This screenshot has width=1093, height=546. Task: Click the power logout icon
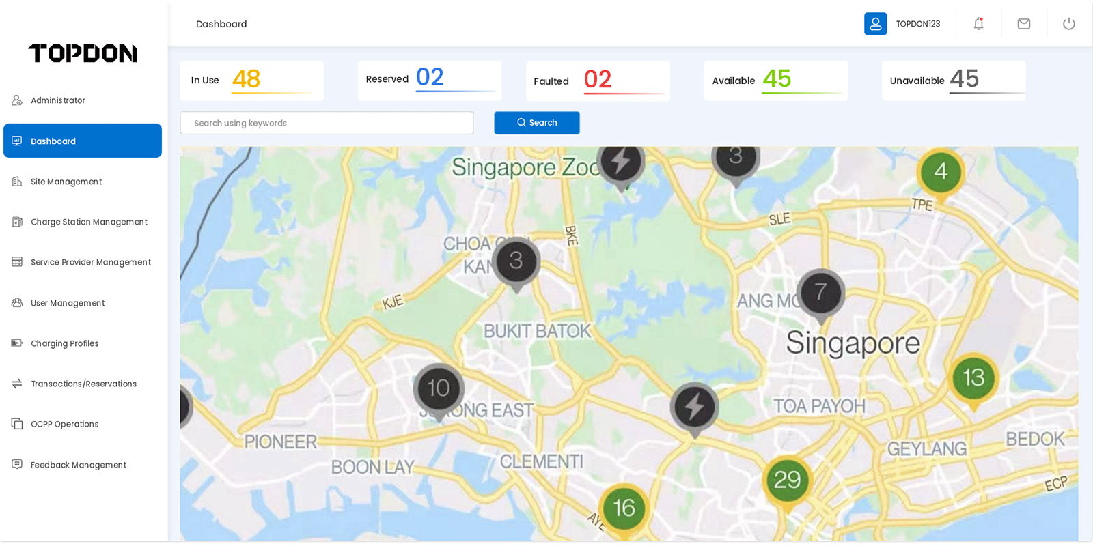click(1068, 24)
